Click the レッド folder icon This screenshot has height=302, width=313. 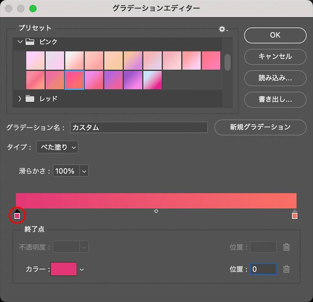point(30,99)
